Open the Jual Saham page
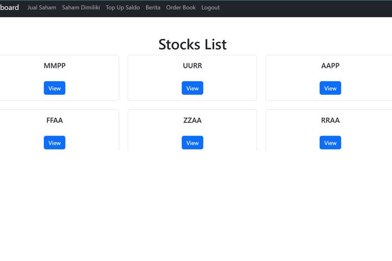The width and height of the screenshot is (392, 261). click(42, 8)
